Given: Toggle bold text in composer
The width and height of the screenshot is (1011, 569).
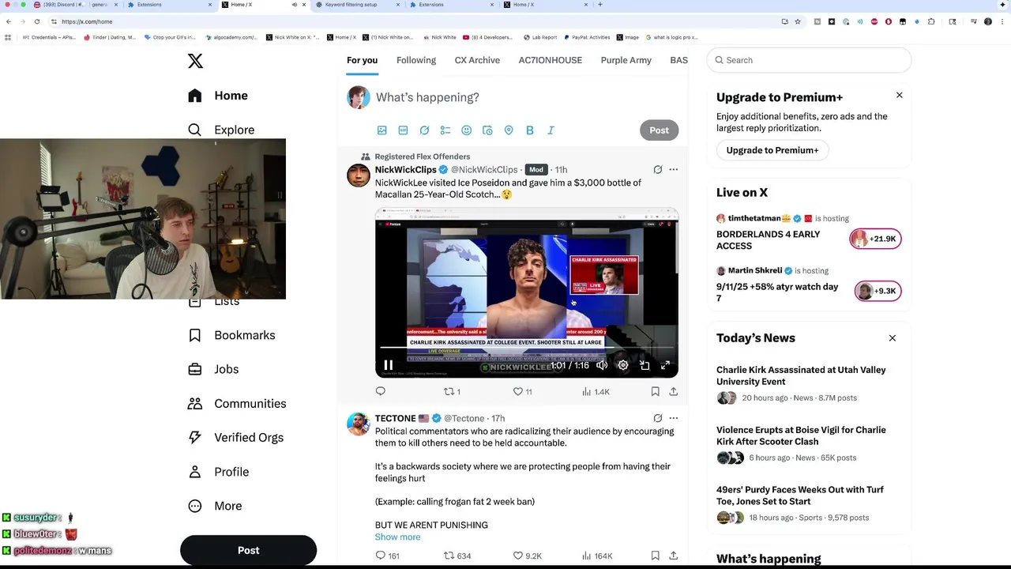Looking at the screenshot, I should 530,130.
